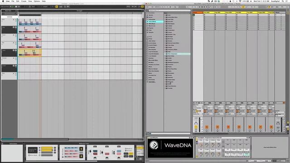Screen dimensions: 290x163
Task: Open the Create menu
Action: (x=24, y=1)
